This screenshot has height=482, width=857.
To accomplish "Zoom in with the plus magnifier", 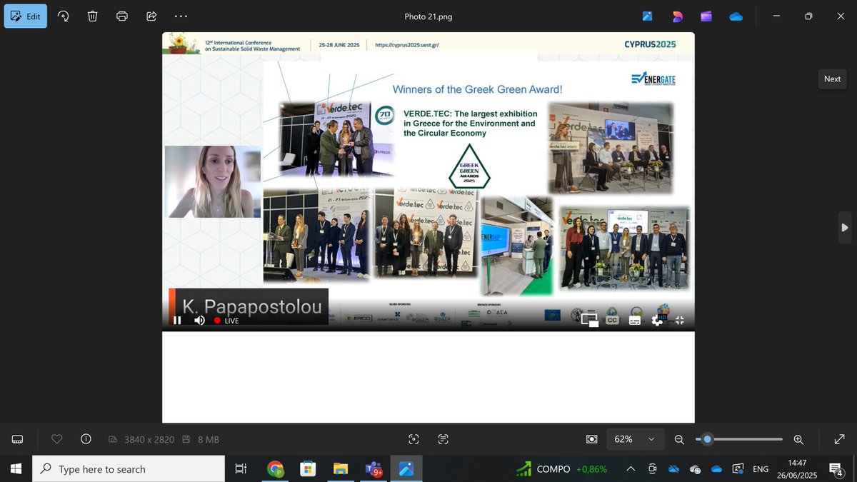I will pyautogui.click(x=798, y=440).
